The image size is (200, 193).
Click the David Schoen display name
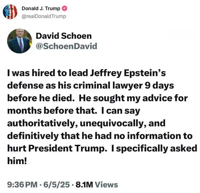64,36
